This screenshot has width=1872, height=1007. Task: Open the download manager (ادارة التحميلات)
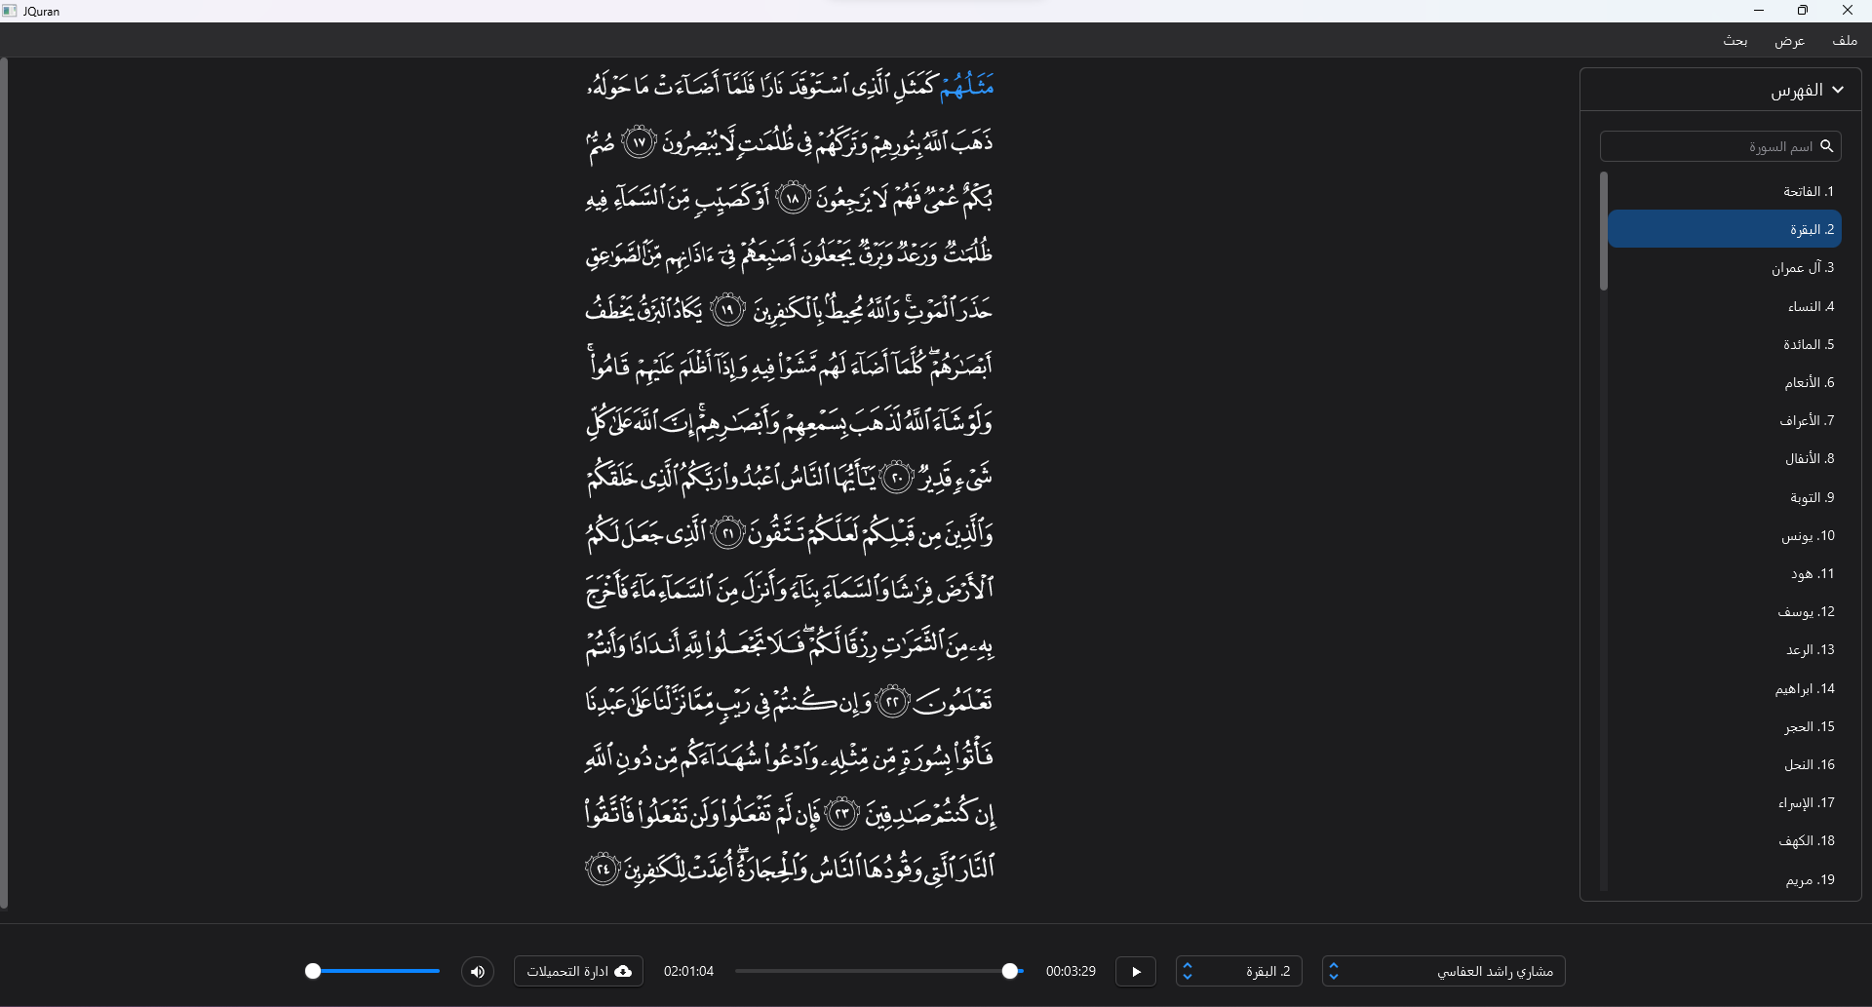click(x=578, y=972)
